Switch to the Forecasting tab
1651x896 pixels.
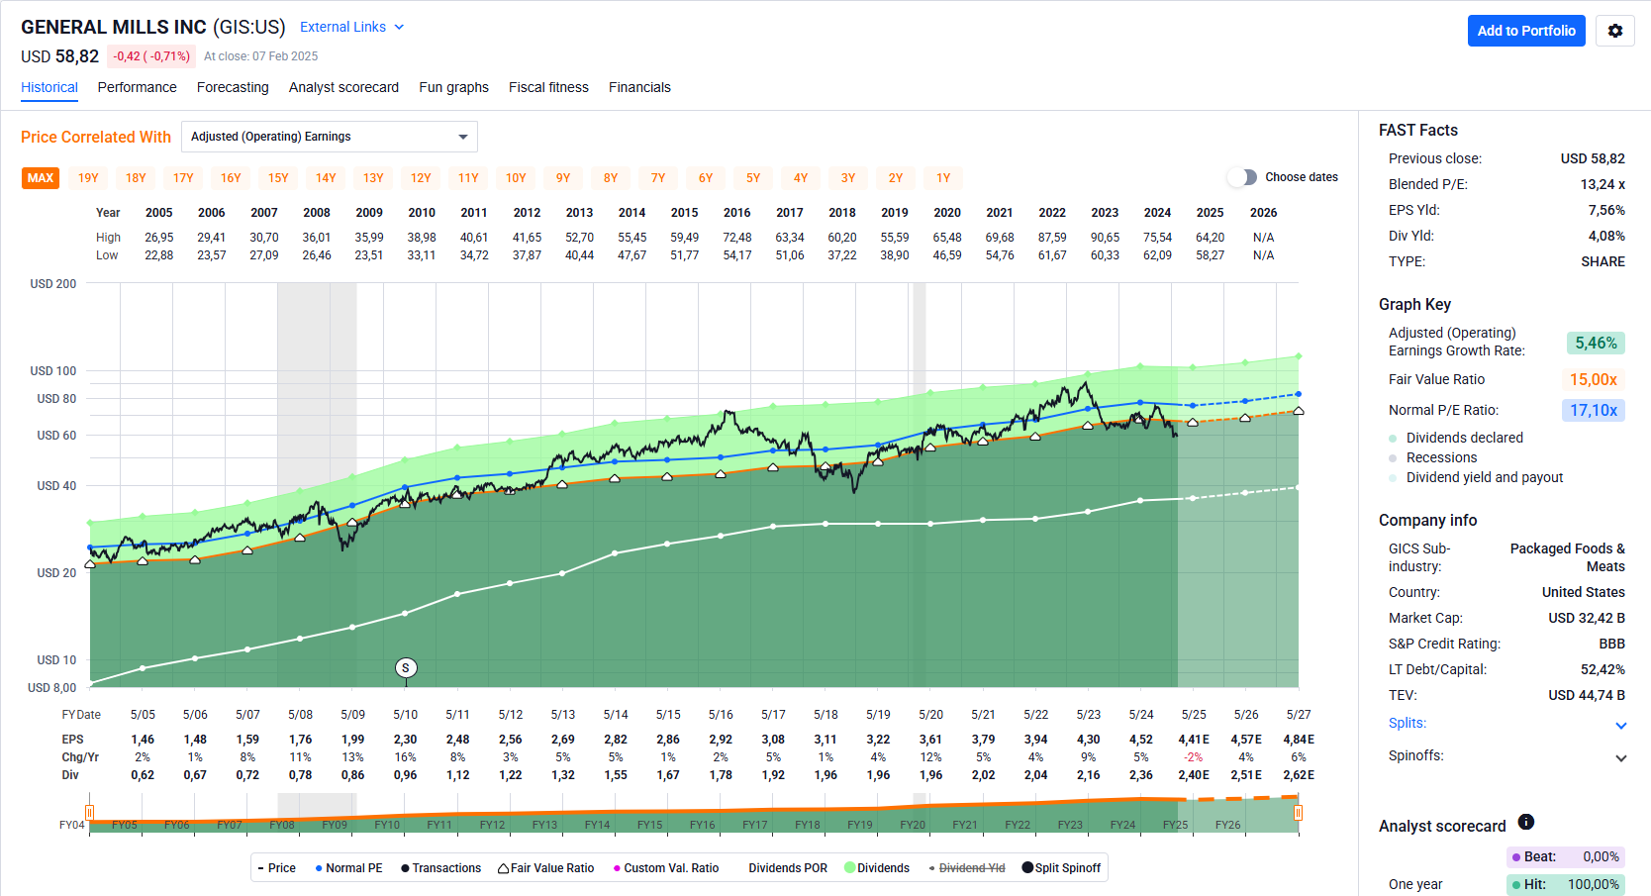233,87
